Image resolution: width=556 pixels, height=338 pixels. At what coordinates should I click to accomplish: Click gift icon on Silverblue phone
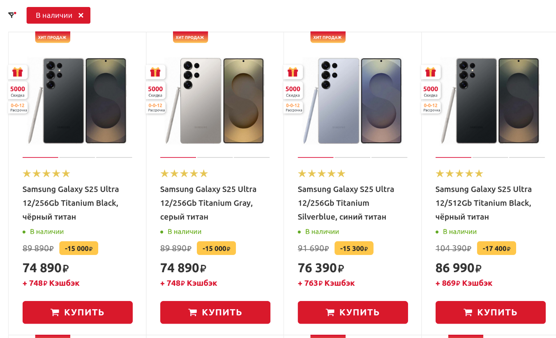click(x=293, y=72)
